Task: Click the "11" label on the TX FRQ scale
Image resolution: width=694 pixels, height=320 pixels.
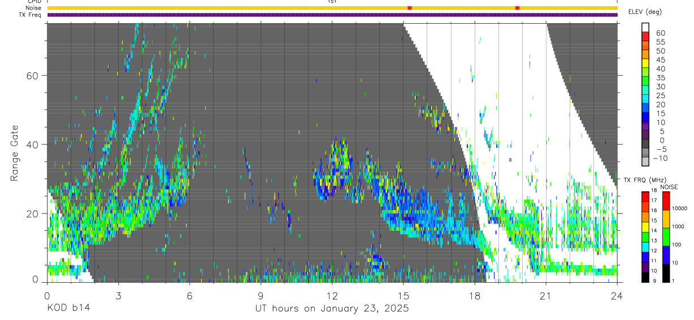Action: pos(654,261)
